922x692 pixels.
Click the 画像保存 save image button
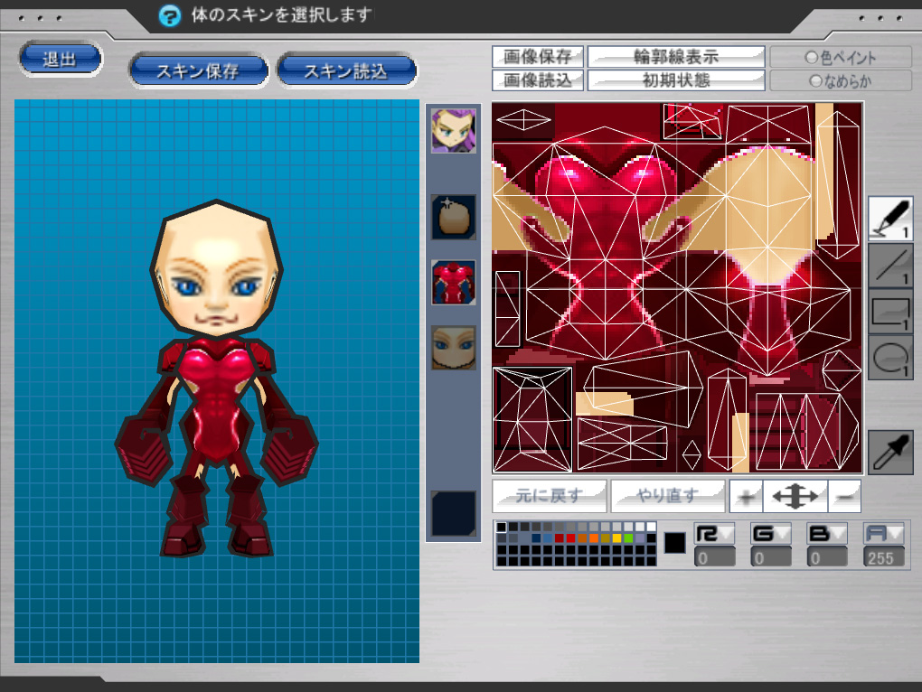coord(538,56)
